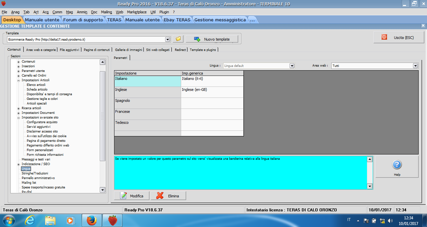Screen dimensions: 427x227
Task: Switch to the Ebay TERAS tab
Action: pos(177,20)
